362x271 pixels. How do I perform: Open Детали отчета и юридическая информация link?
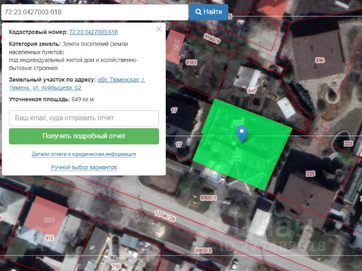point(84,154)
